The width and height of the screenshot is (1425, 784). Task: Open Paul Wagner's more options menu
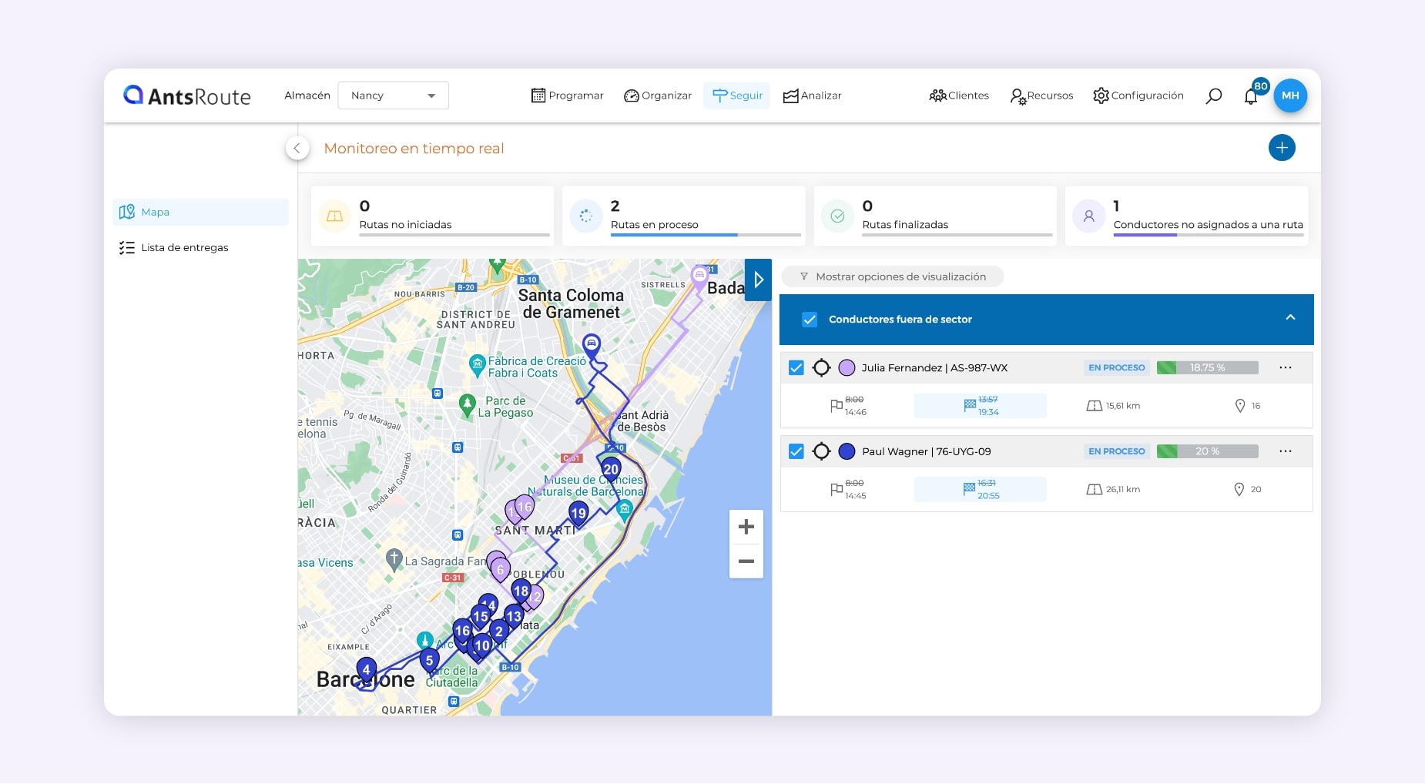pyautogui.click(x=1284, y=451)
